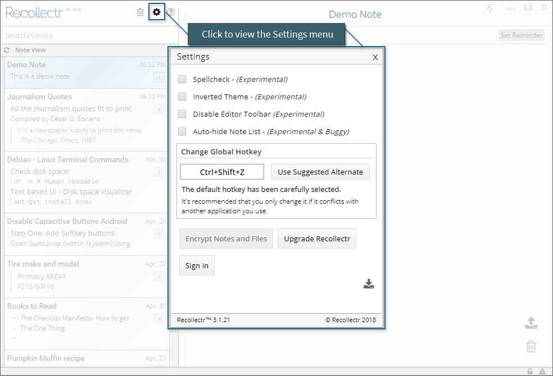Open Debian - Linux Terminal Commands note
This screenshot has width=553, height=376.
tap(87, 182)
